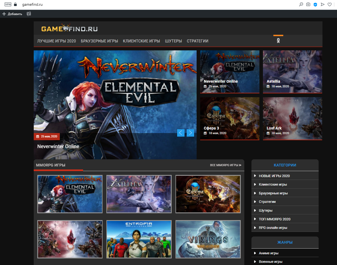Go to next slide arrow
Screen dimensions: 337x265
pyautogui.click(x=190, y=133)
